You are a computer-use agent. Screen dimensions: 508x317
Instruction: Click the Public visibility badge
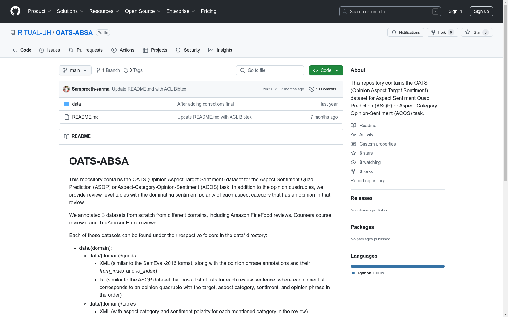click(103, 33)
